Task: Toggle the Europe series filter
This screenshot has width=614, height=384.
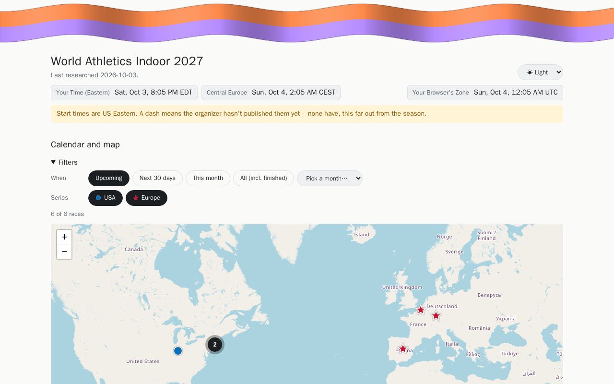Action: pyautogui.click(x=146, y=198)
